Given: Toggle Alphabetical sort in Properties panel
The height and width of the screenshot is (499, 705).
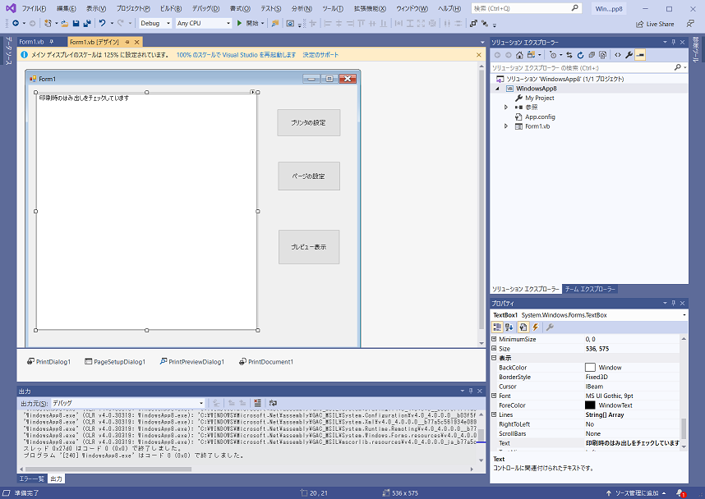Looking at the screenshot, I should (x=509, y=327).
